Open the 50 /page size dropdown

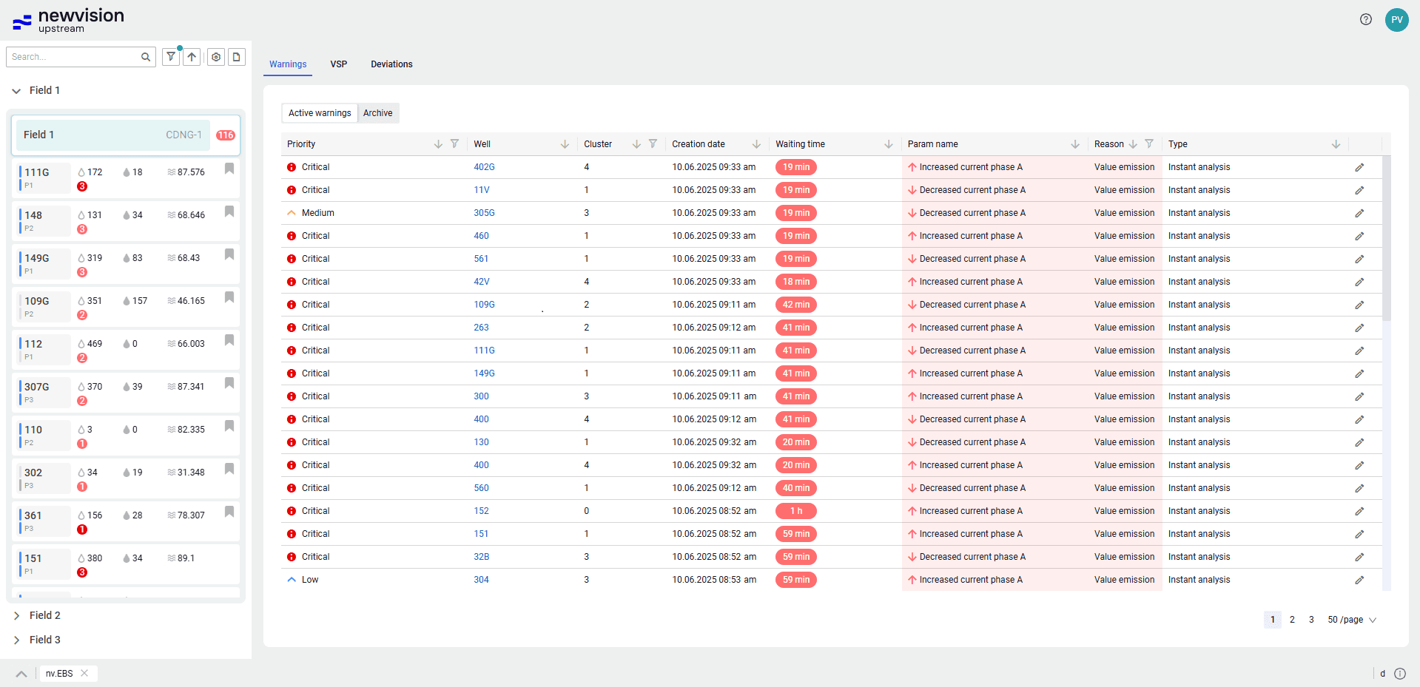click(x=1352, y=620)
